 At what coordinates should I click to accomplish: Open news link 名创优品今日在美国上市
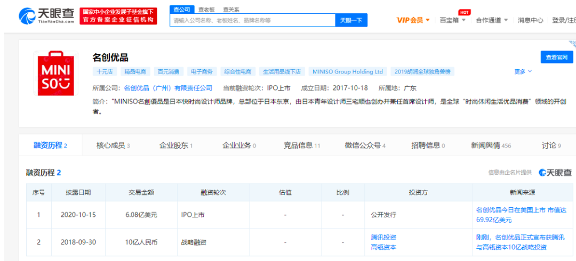[x=521, y=215]
